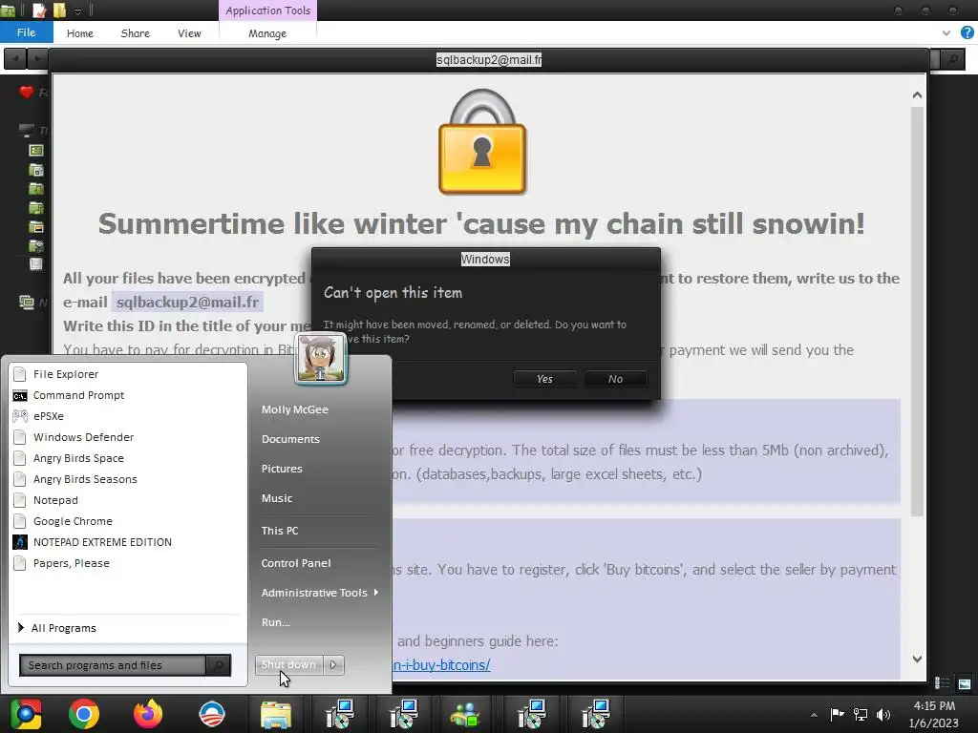Image resolution: width=978 pixels, height=733 pixels.
Task: Open Google Chrome from taskbar
Action: point(84,714)
